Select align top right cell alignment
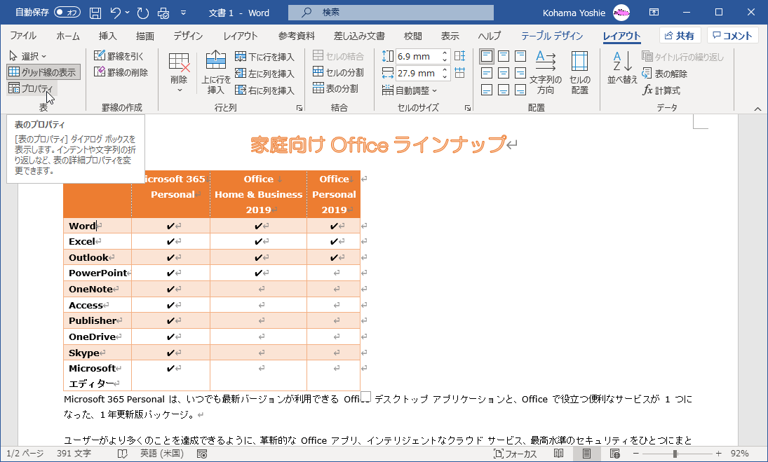Screen dimensions: 768x462 [520, 56]
